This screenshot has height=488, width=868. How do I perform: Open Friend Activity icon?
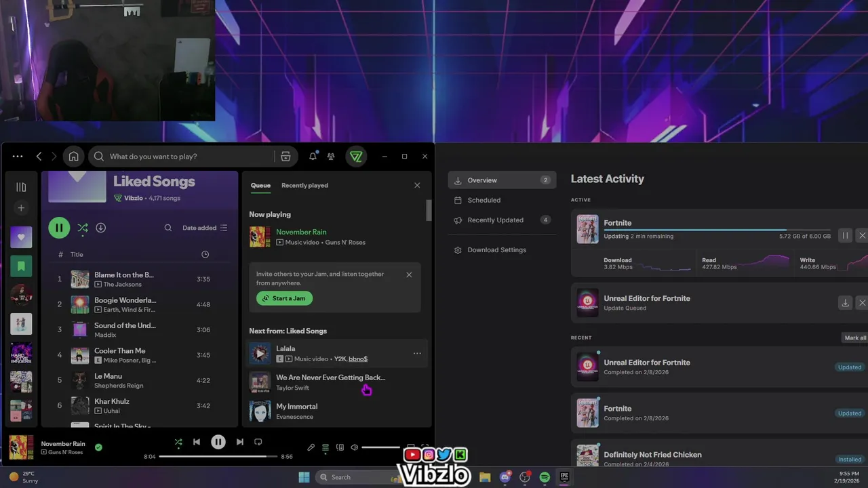[x=331, y=157]
